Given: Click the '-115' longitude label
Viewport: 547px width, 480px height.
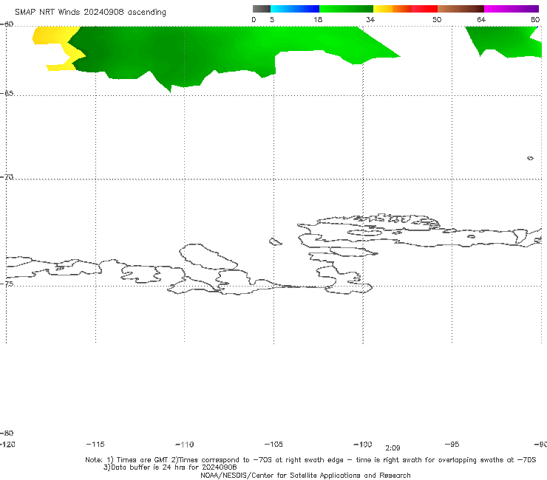Looking at the screenshot, I should (x=95, y=444).
